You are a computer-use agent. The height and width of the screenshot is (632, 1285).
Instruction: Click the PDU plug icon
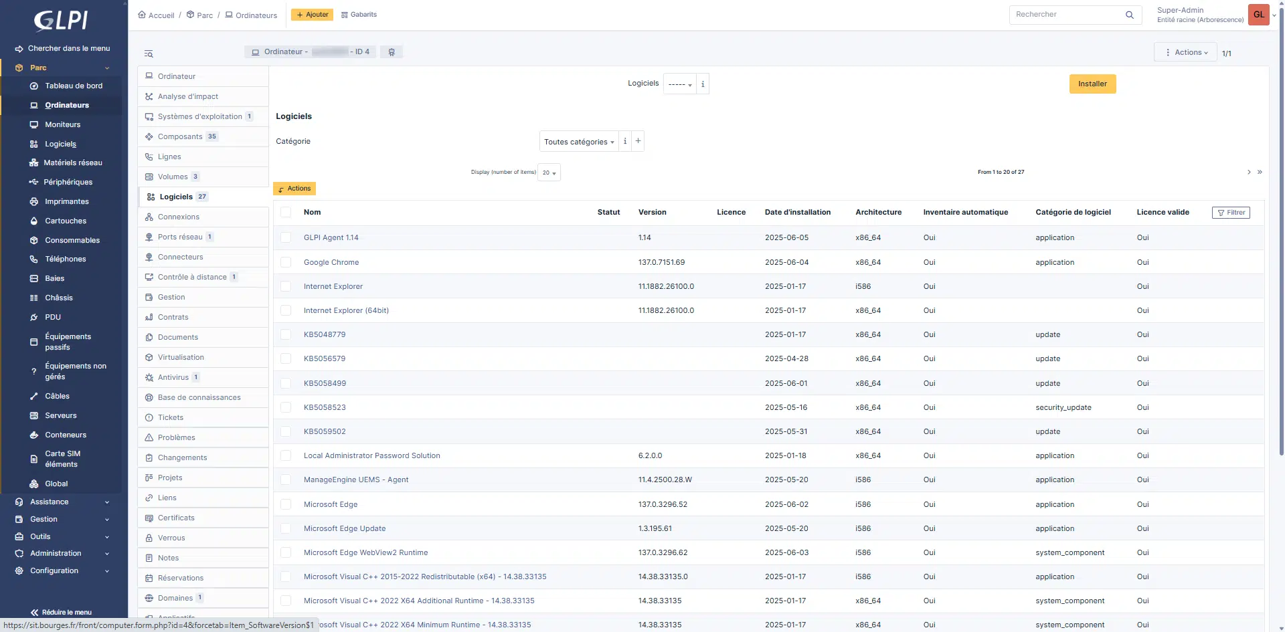[33, 317]
